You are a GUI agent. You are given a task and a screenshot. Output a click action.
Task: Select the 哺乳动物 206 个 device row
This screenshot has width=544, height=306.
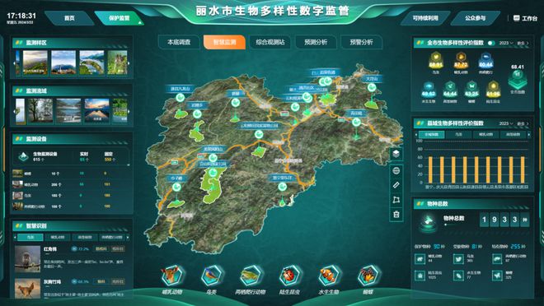click(72, 184)
